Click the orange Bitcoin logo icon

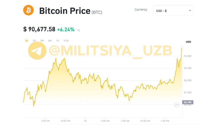[x=28, y=10]
